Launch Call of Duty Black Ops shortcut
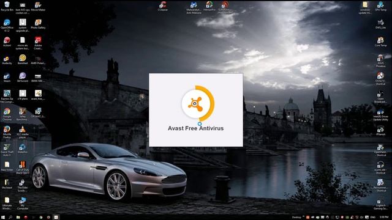 coord(23,167)
